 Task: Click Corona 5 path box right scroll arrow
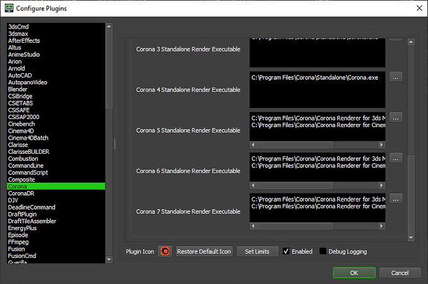tap(381, 144)
